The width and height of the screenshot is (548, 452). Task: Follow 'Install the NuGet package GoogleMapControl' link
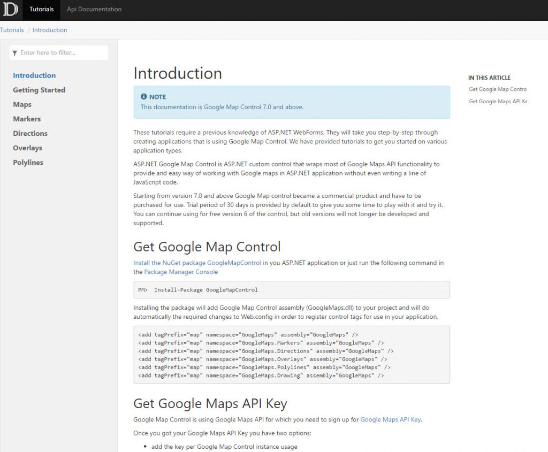coord(197,263)
